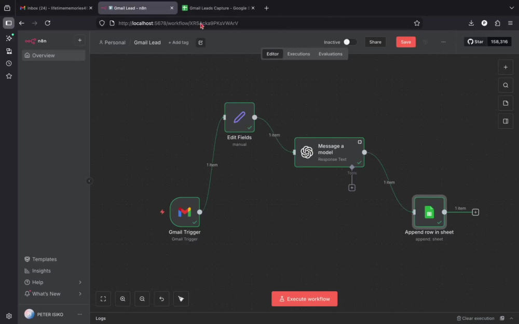
Task: Click the n8n logo
Action: (x=35, y=41)
